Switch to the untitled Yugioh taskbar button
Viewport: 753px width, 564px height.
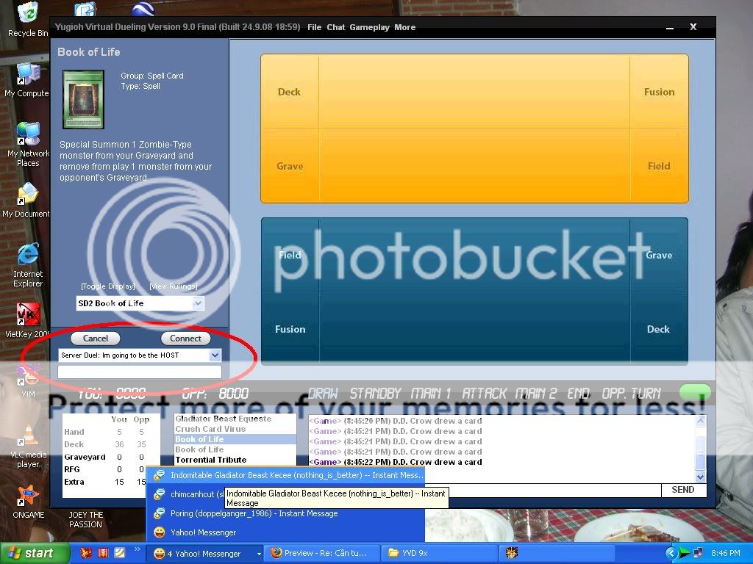(x=557, y=553)
